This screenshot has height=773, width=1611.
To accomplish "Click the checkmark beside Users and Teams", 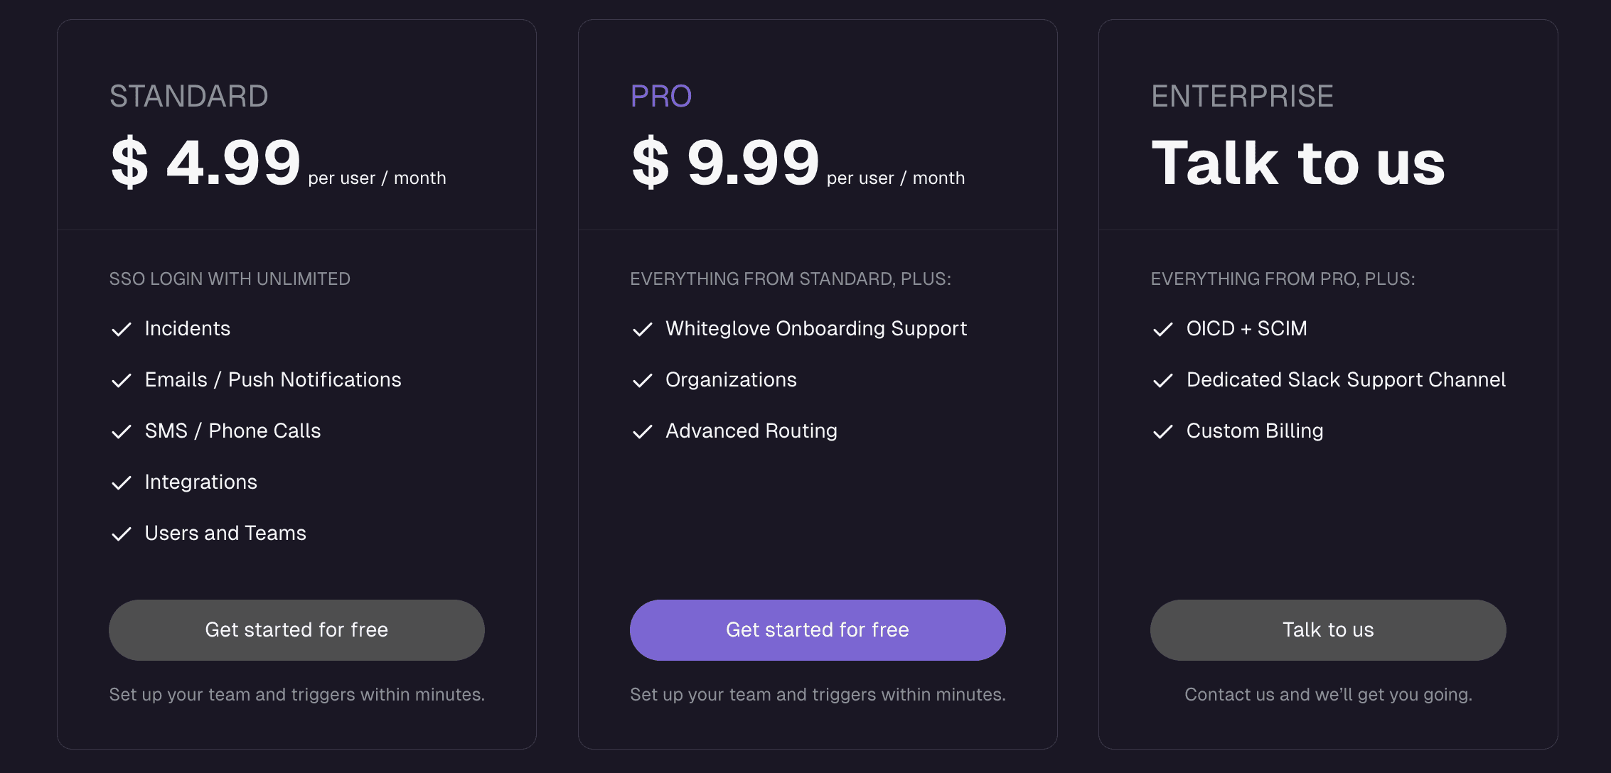I will coord(122,534).
